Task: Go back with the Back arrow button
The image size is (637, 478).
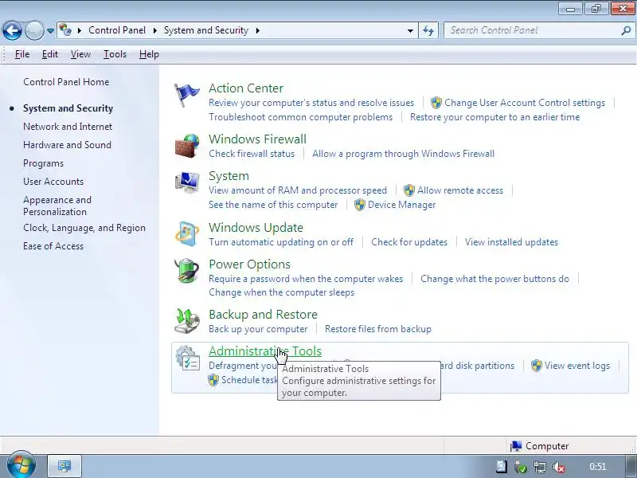Action: (12, 30)
